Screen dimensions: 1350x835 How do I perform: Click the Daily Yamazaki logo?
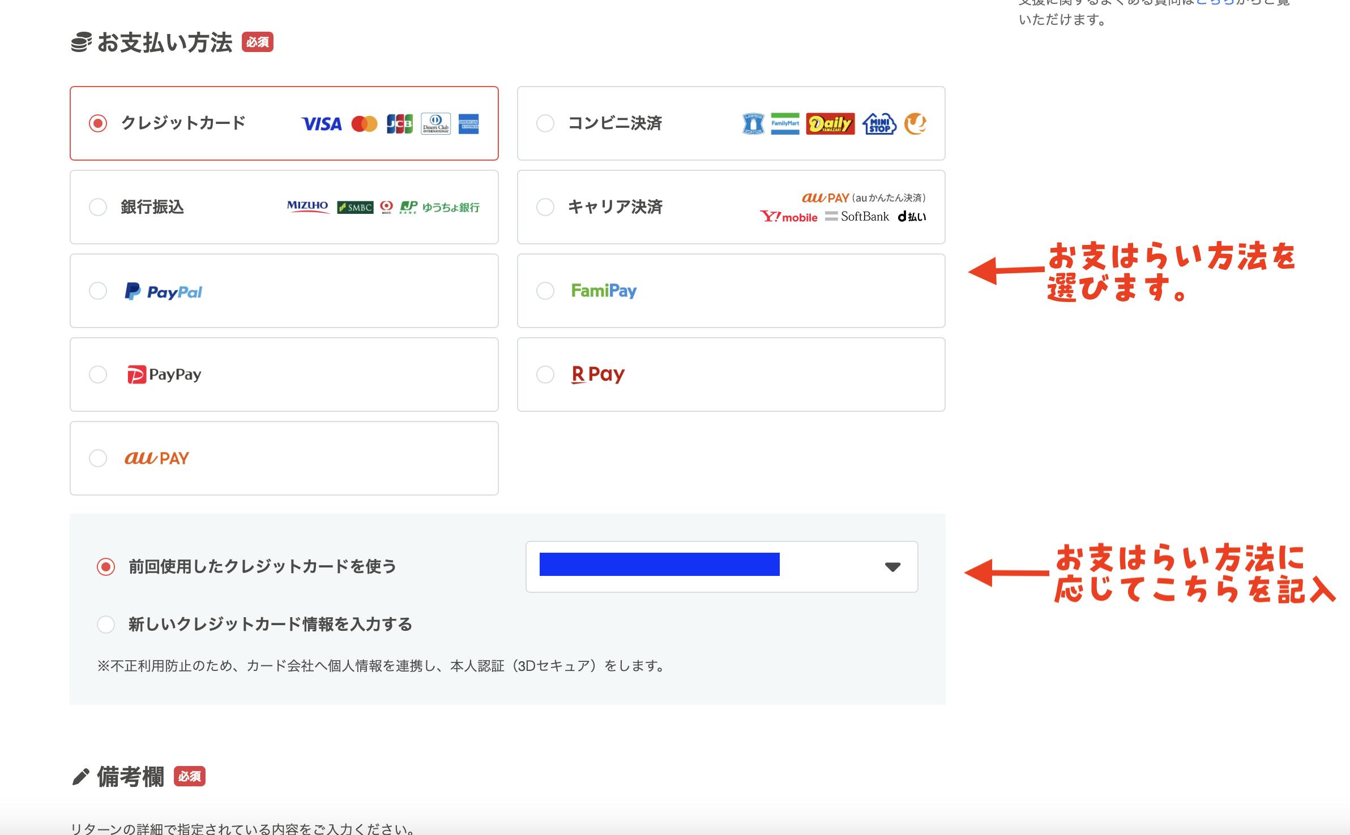click(830, 124)
